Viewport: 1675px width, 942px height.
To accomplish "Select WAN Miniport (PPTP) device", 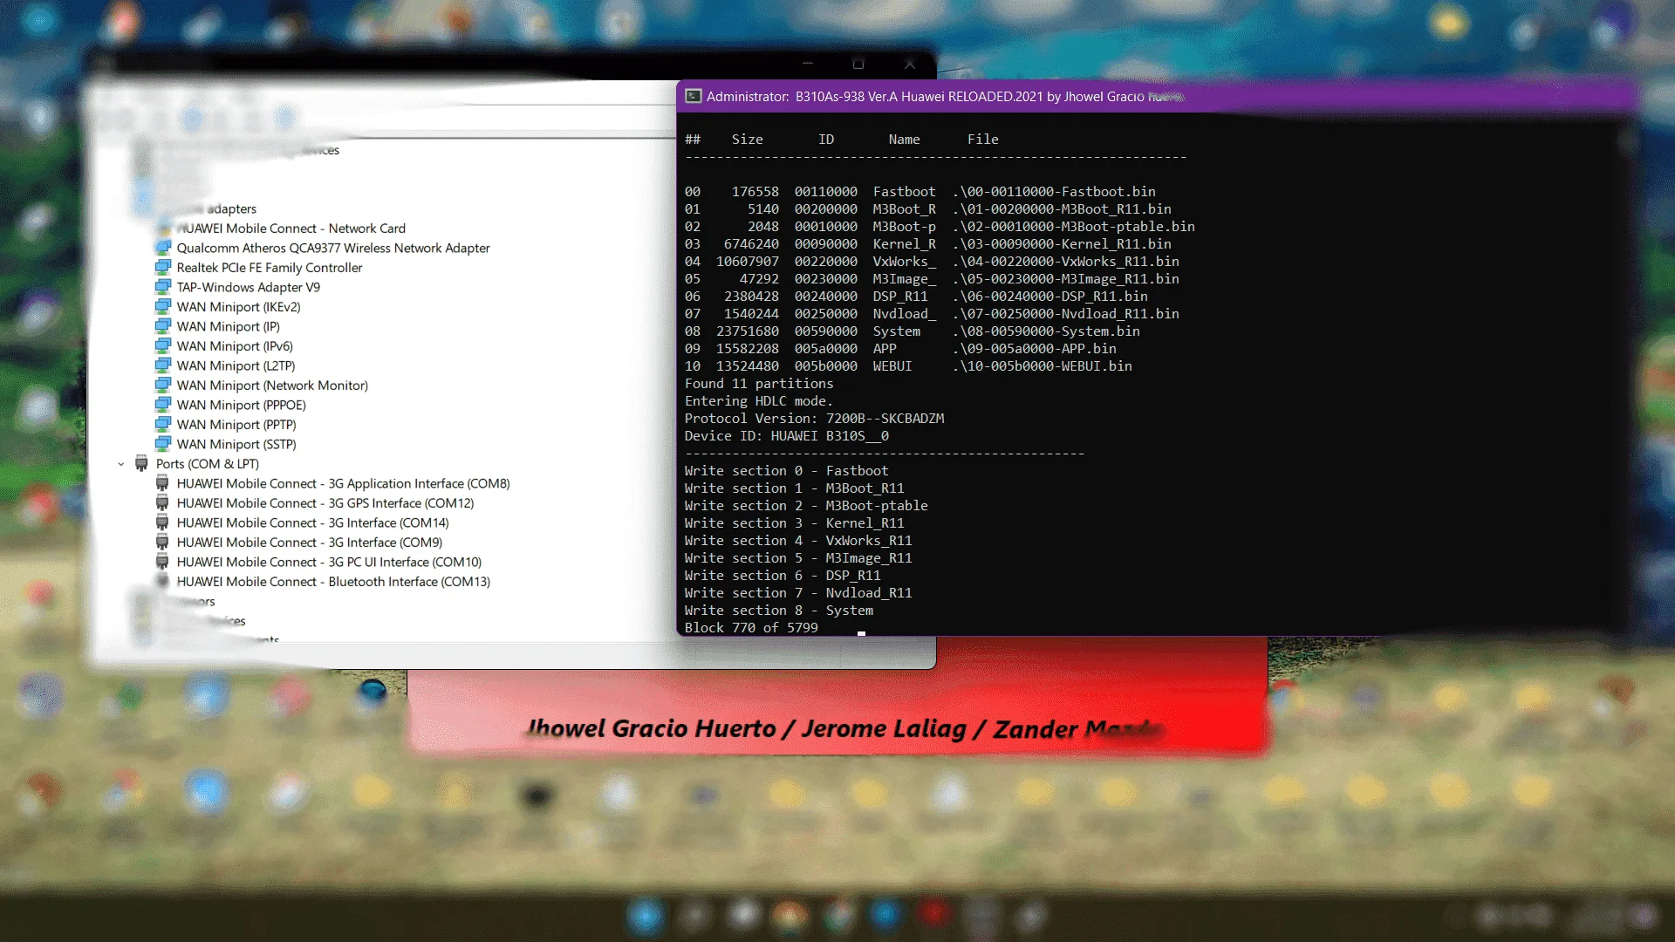I will point(236,425).
